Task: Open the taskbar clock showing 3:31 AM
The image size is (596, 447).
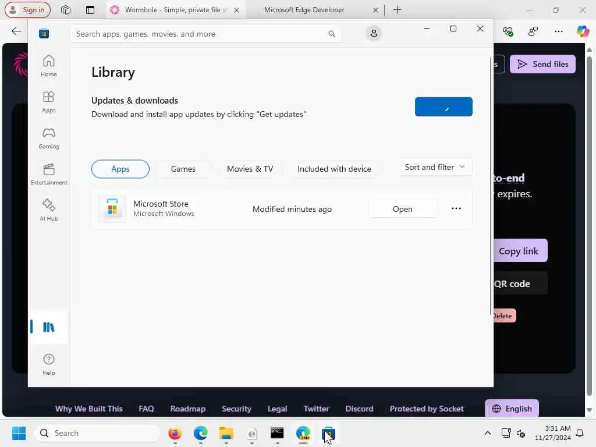Action: [553, 433]
